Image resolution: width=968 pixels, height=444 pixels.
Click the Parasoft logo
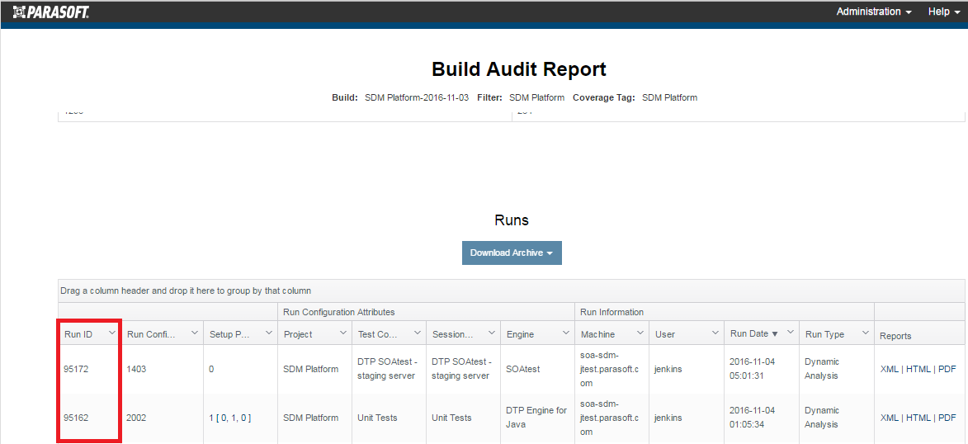[x=50, y=12]
